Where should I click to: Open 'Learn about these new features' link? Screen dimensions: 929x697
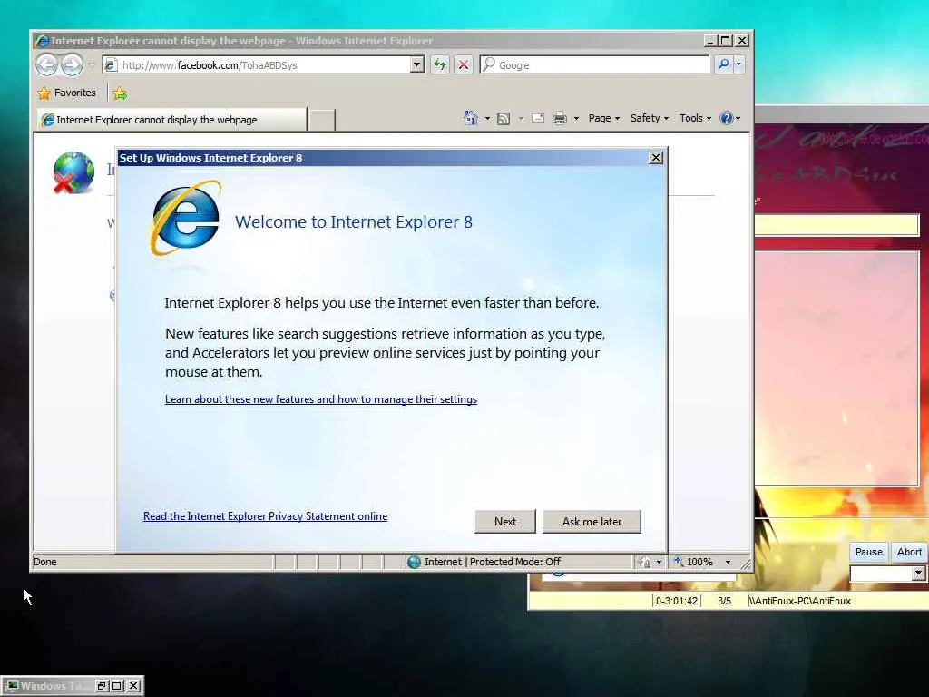click(321, 399)
